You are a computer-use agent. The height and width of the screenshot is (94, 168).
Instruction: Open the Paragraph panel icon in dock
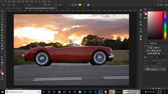click(x=141, y=32)
